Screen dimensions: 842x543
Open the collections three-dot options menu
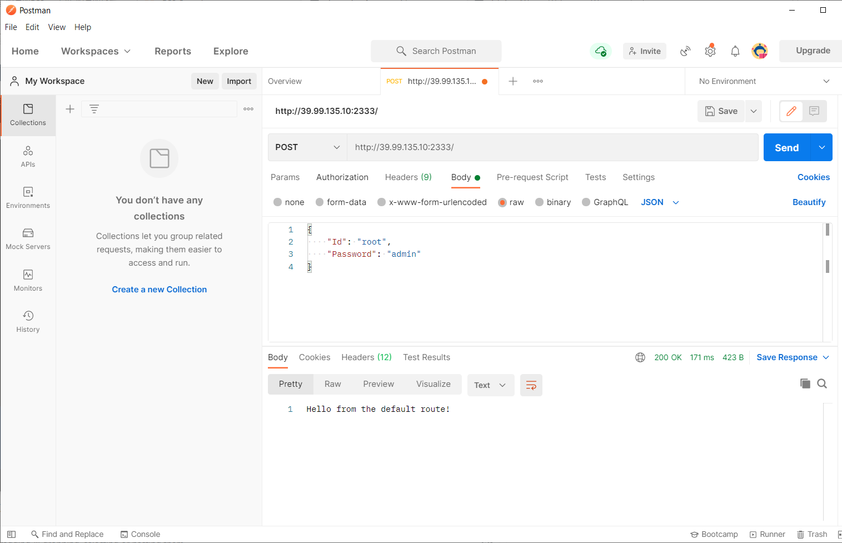pyautogui.click(x=248, y=109)
